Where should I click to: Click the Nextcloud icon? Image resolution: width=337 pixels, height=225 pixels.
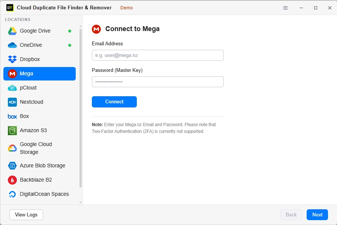tap(12, 102)
